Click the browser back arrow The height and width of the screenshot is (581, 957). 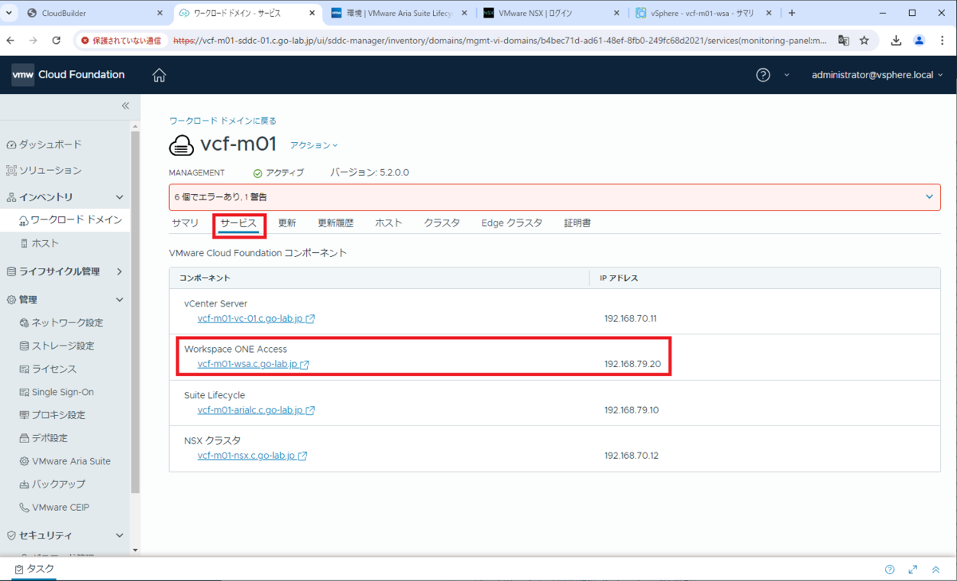[x=11, y=41]
